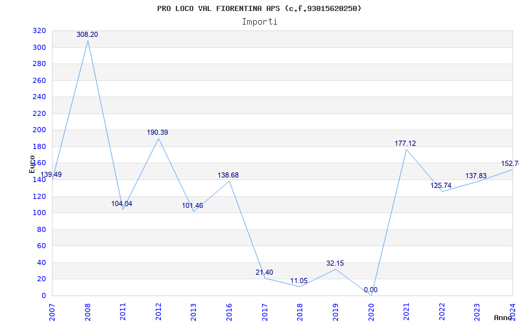Image resolution: width=519 pixels, height=324 pixels.
Task: Click the 2011 x-axis year
Action: click(123, 312)
